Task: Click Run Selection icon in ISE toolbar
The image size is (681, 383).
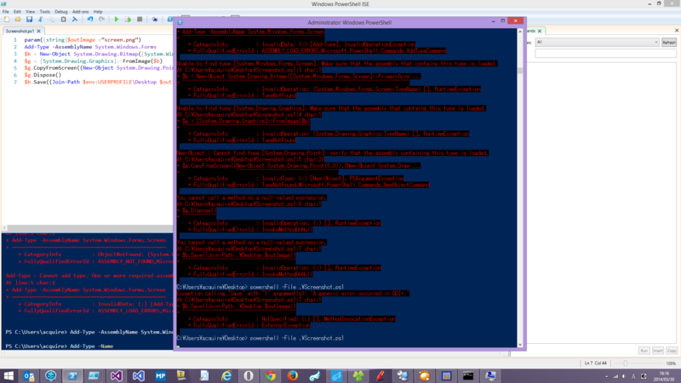Action: coord(129,19)
